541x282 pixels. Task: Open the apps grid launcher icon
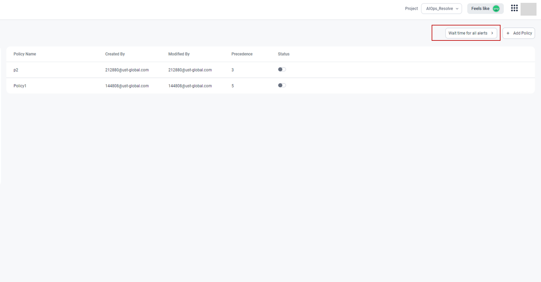514,8
